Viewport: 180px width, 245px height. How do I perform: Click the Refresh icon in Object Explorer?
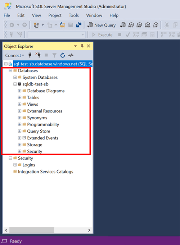point(63,55)
